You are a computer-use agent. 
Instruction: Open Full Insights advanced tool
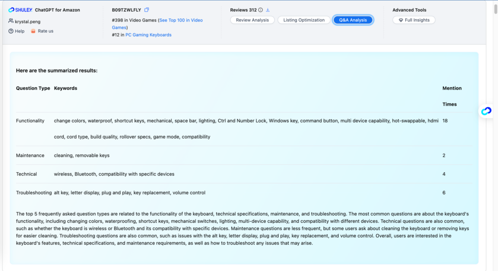(414, 20)
